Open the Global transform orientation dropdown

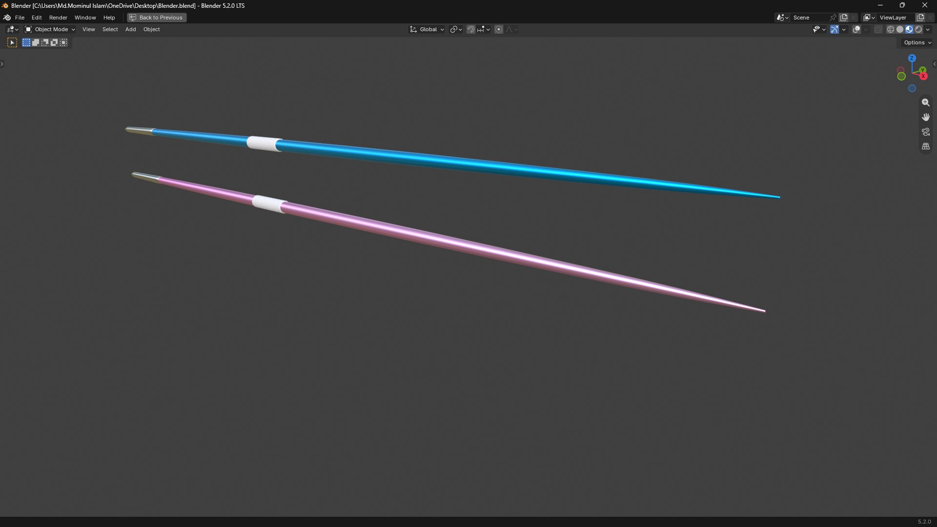click(427, 29)
